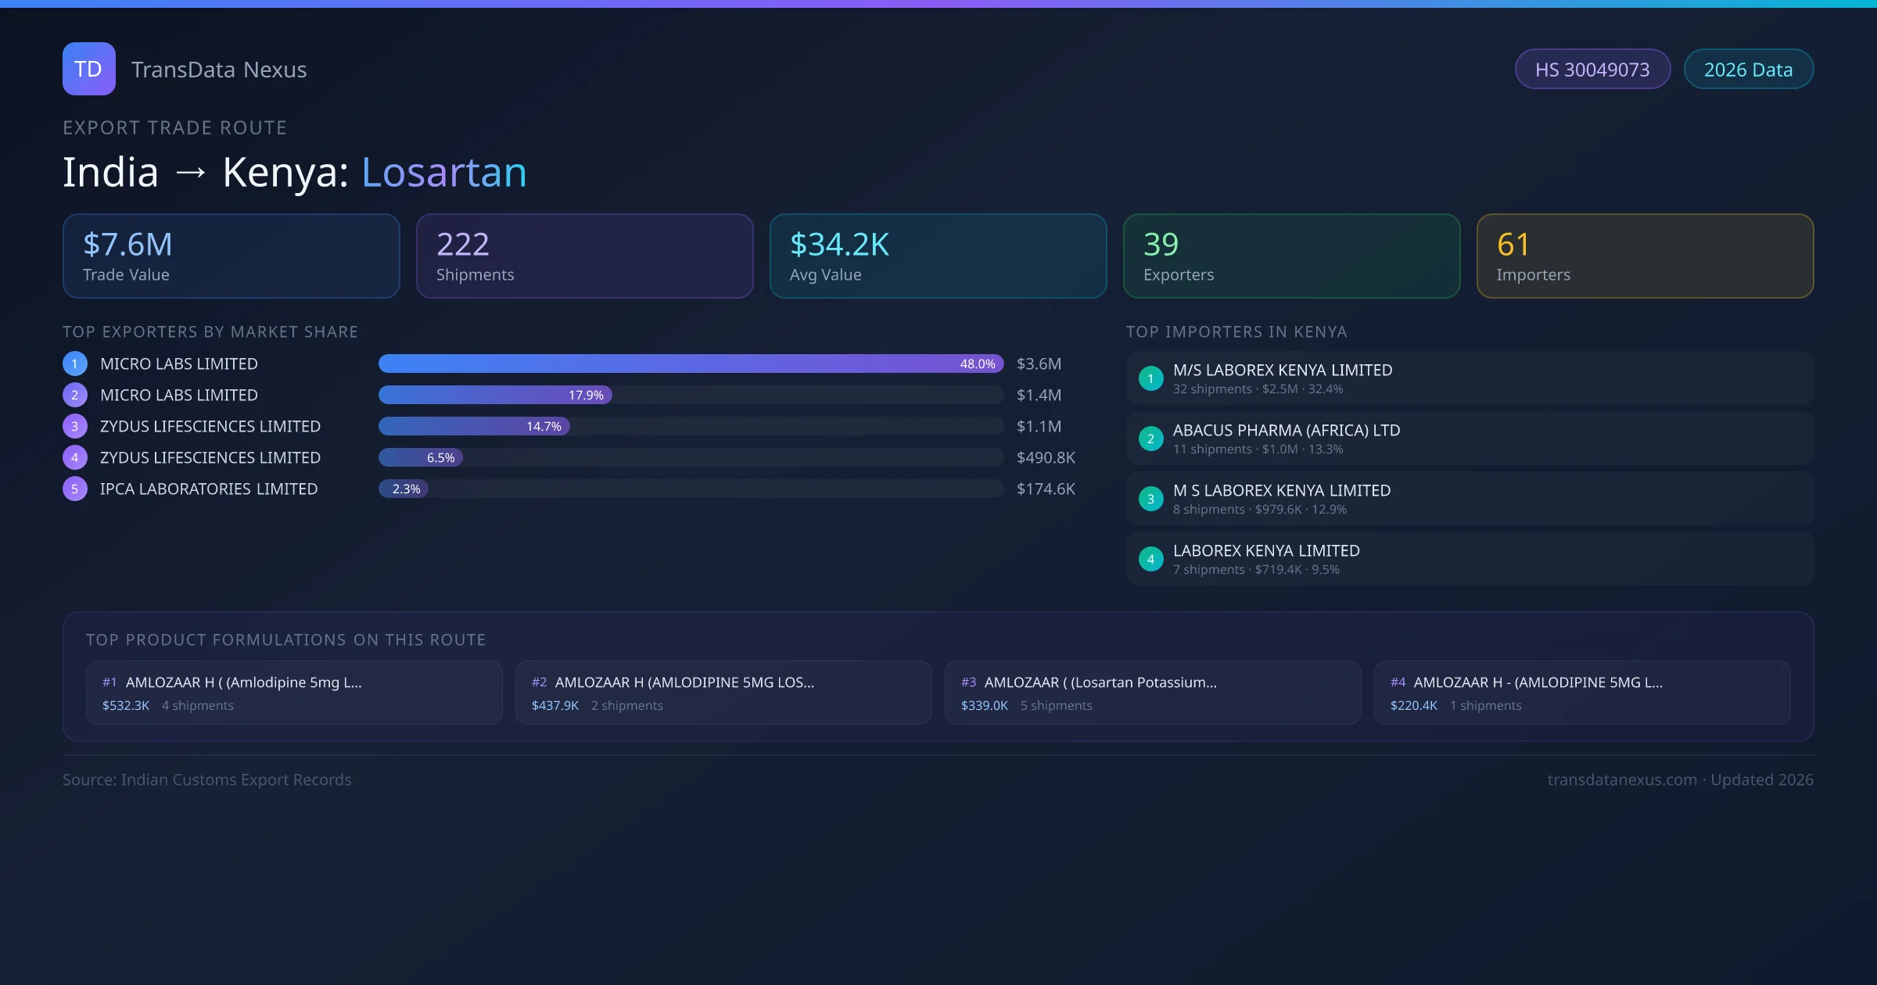This screenshot has height=985, width=1877.
Task: Click the rank 3 Zydus exporter badge
Action: tap(75, 426)
